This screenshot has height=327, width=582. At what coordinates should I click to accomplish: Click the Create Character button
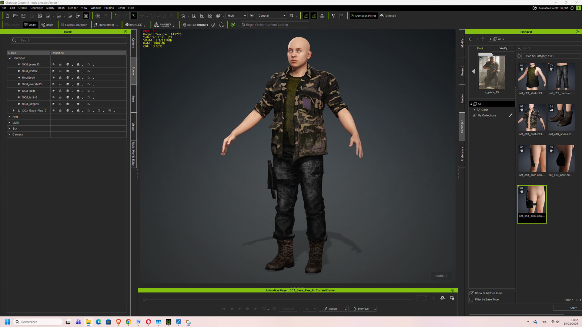pos(74,25)
